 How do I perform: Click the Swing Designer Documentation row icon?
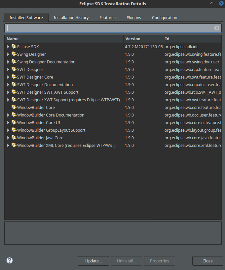(x=14, y=62)
